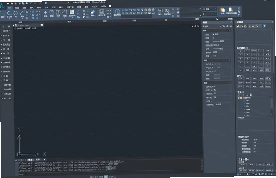Click the sqrt calculator button
Image resolution: width=276 pixels, height=178 pixels.
[254, 51]
